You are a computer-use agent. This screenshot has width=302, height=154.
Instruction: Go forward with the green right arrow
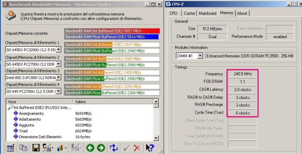click(101, 148)
